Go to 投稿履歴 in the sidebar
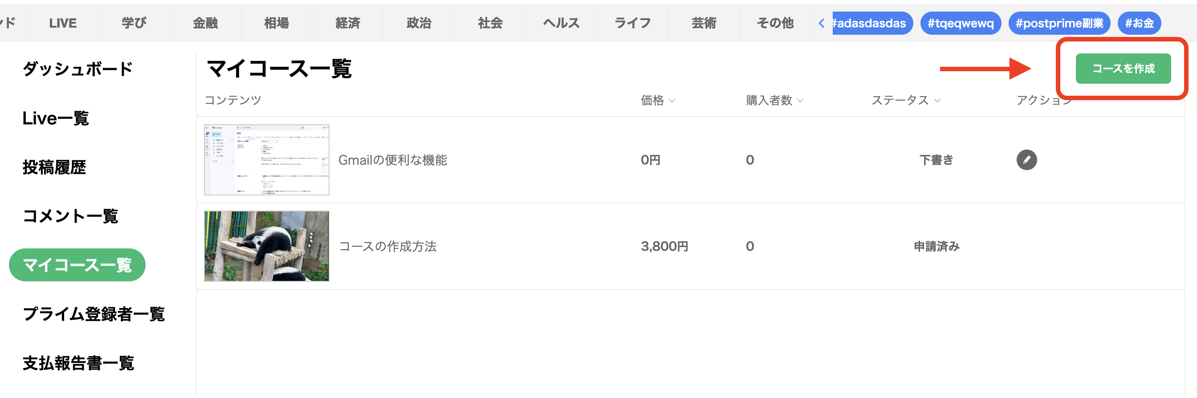The image size is (1197, 398). [54, 167]
